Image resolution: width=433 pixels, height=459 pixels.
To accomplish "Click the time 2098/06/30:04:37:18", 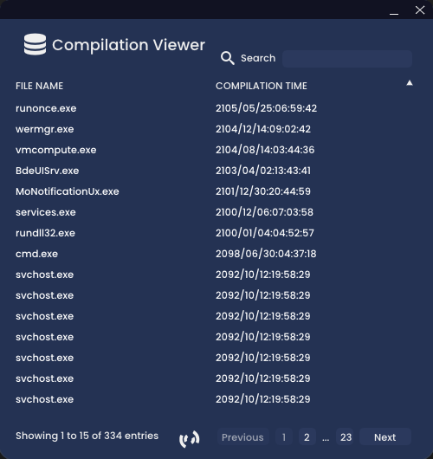I will (x=266, y=254).
